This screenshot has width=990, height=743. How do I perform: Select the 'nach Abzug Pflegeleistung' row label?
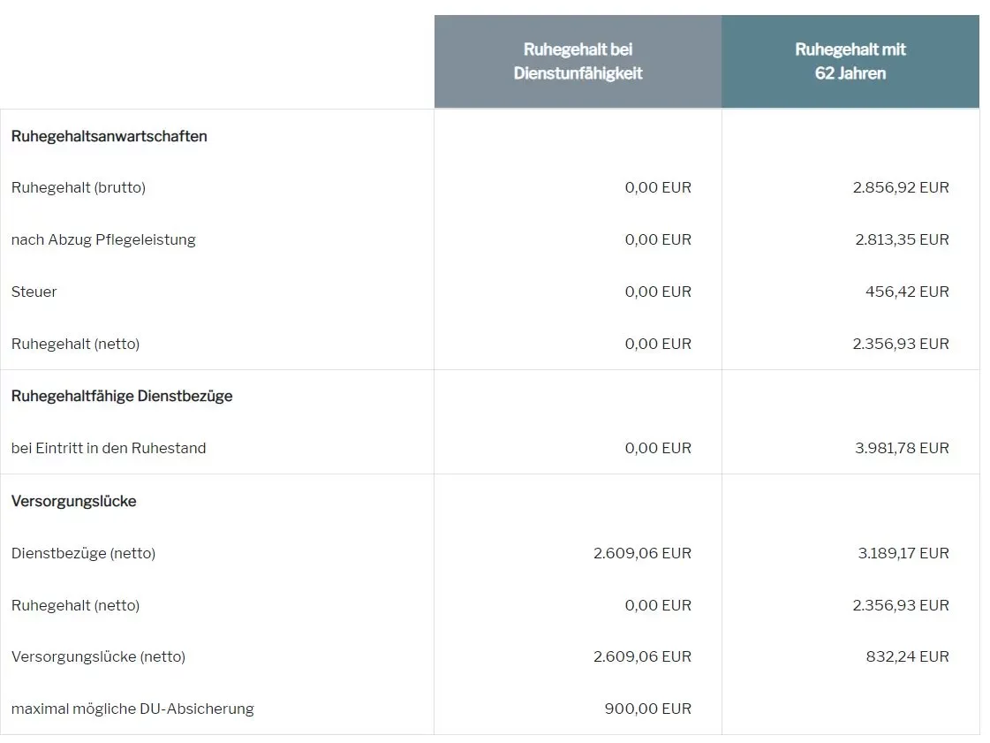pos(103,239)
